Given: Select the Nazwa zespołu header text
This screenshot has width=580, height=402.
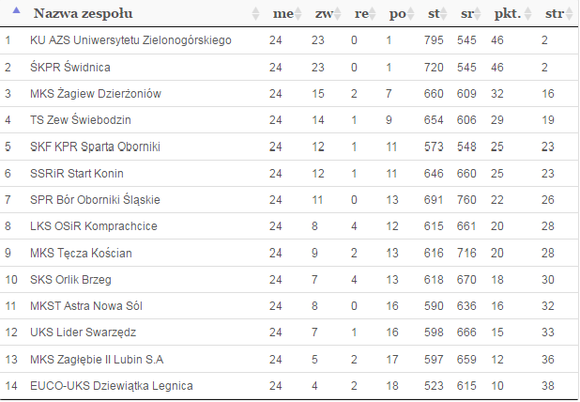Looking at the screenshot, I should click(84, 14).
